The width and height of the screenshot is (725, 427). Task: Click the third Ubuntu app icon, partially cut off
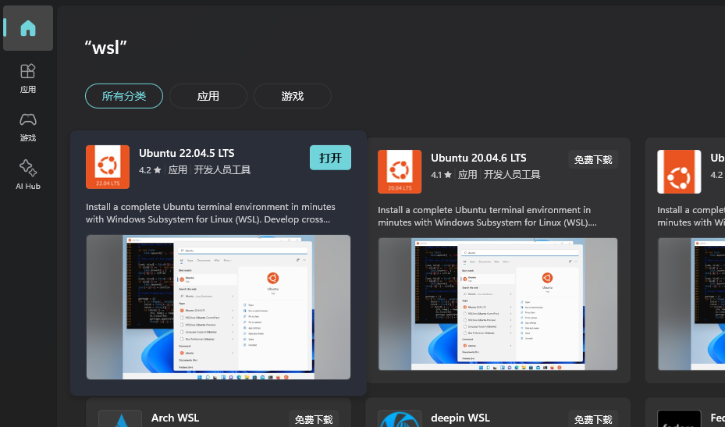(x=679, y=172)
